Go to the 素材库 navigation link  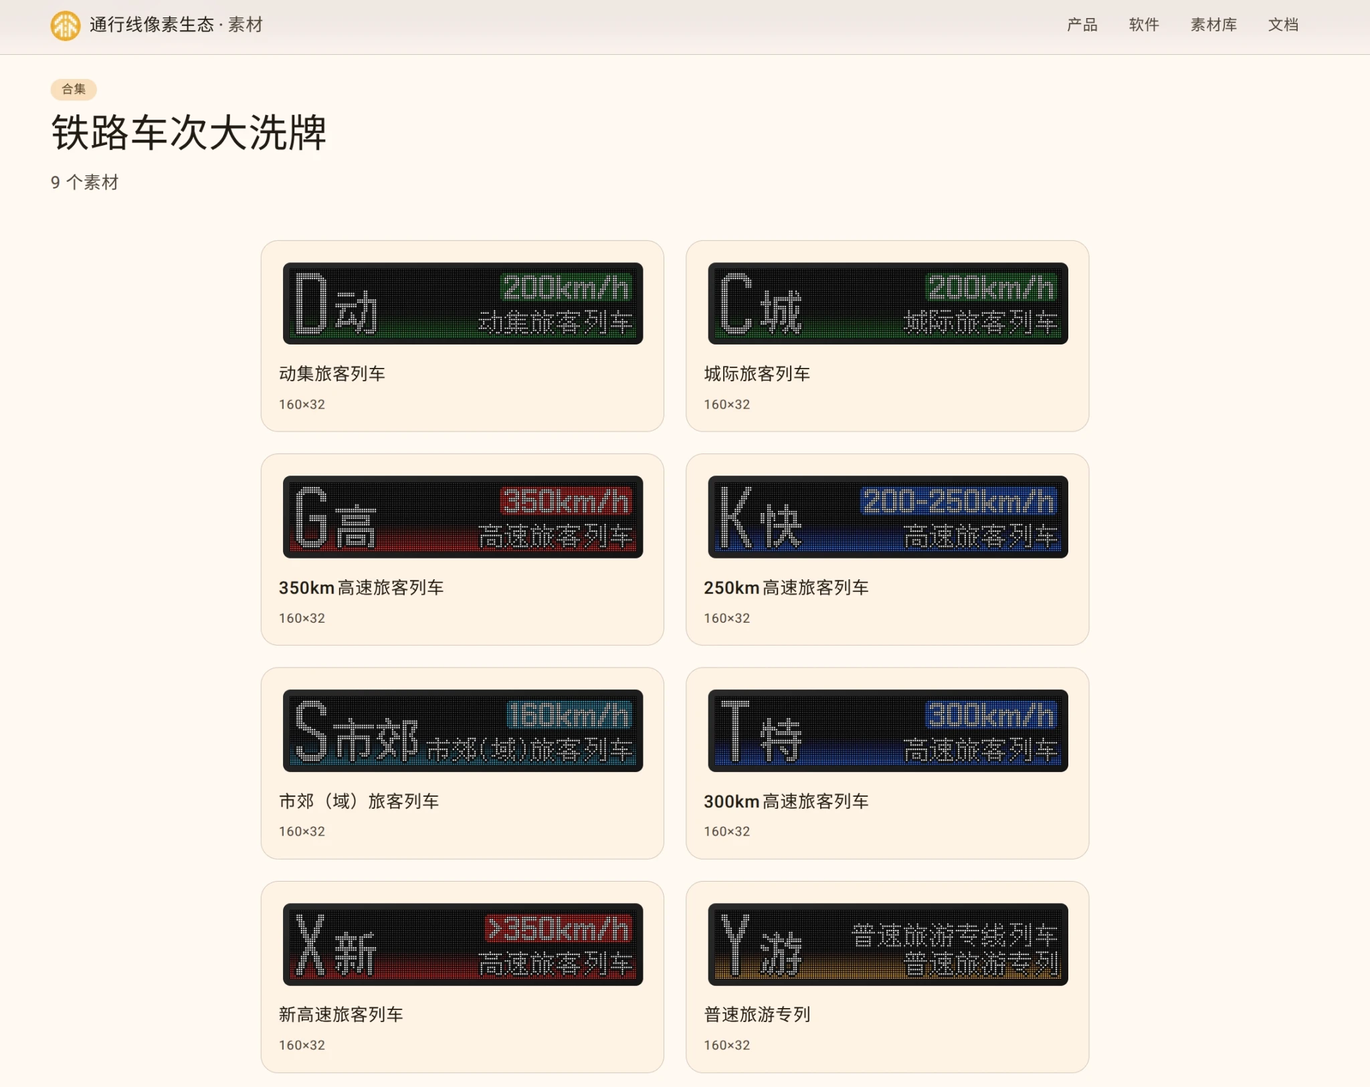click(1213, 25)
